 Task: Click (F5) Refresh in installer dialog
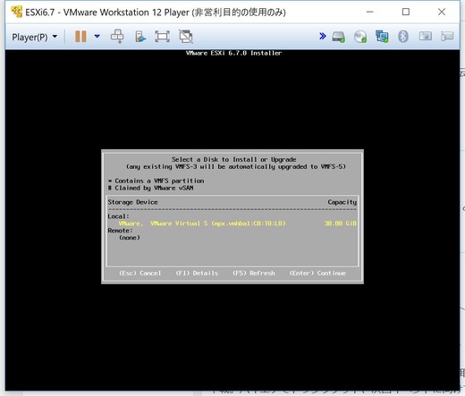(254, 274)
